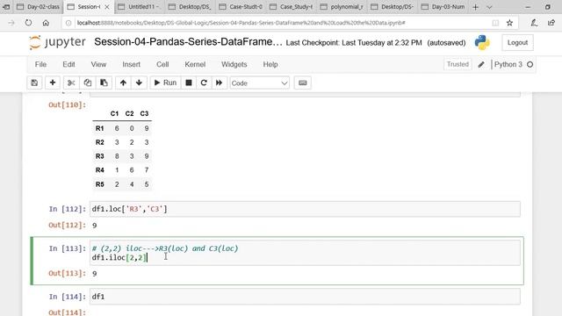Cut selected cells with scissors icon

71,83
